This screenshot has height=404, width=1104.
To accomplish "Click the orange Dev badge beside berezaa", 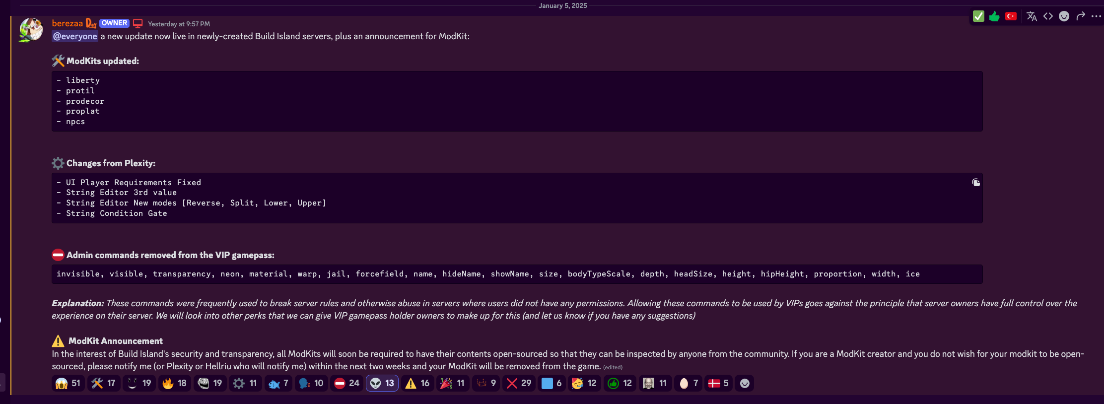I will 91,23.
